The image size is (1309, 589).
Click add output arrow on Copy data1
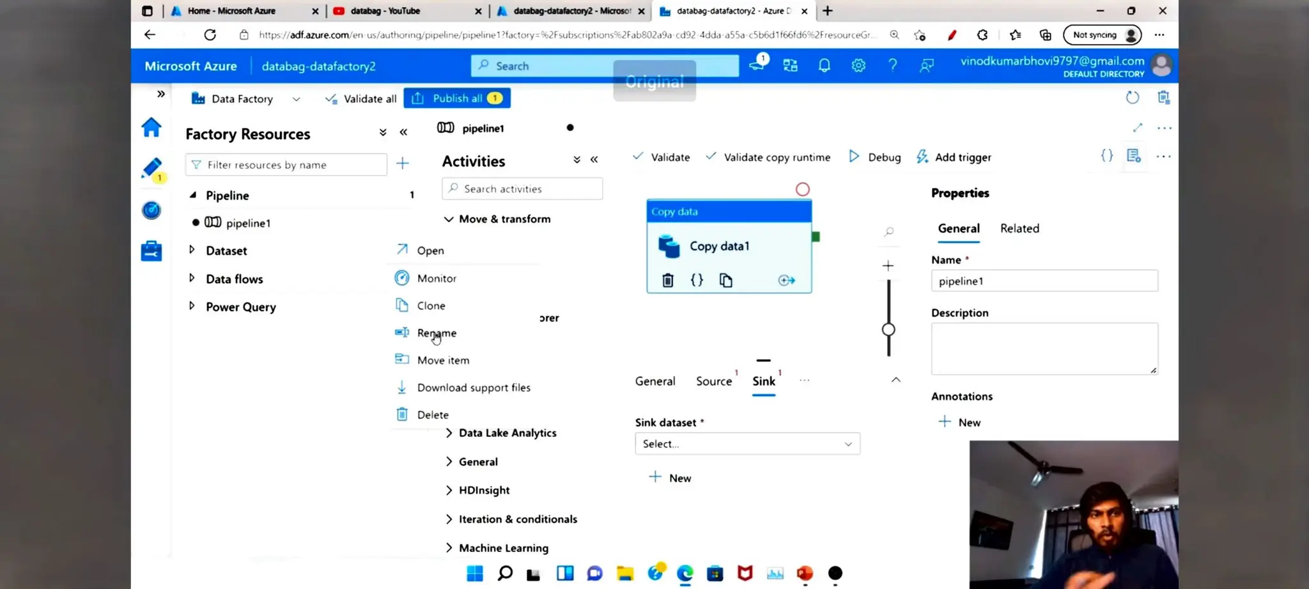tap(787, 280)
